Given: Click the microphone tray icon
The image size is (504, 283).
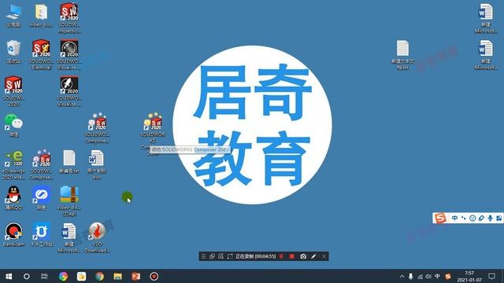Looking at the screenshot, I should pos(411,276).
